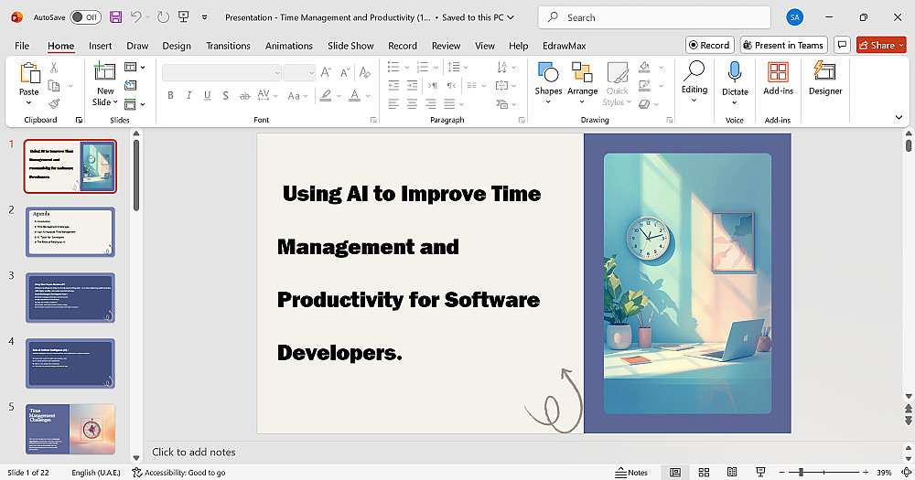Toggle Bold formatting
This screenshot has width=915, height=480.
170,96
